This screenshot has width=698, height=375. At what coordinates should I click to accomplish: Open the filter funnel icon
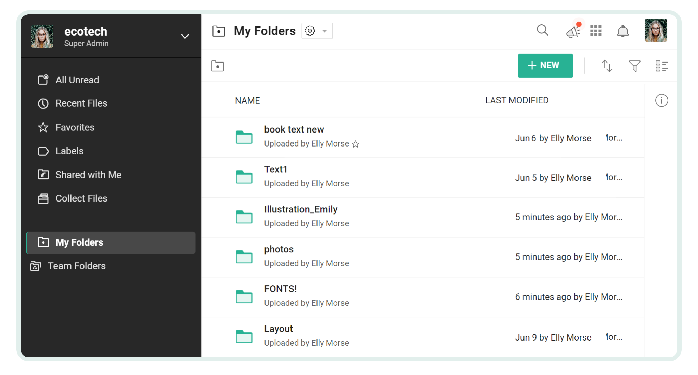pyautogui.click(x=634, y=66)
